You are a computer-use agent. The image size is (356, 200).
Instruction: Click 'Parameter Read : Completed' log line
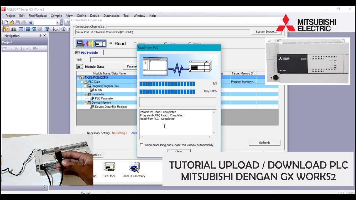[x=158, y=112]
